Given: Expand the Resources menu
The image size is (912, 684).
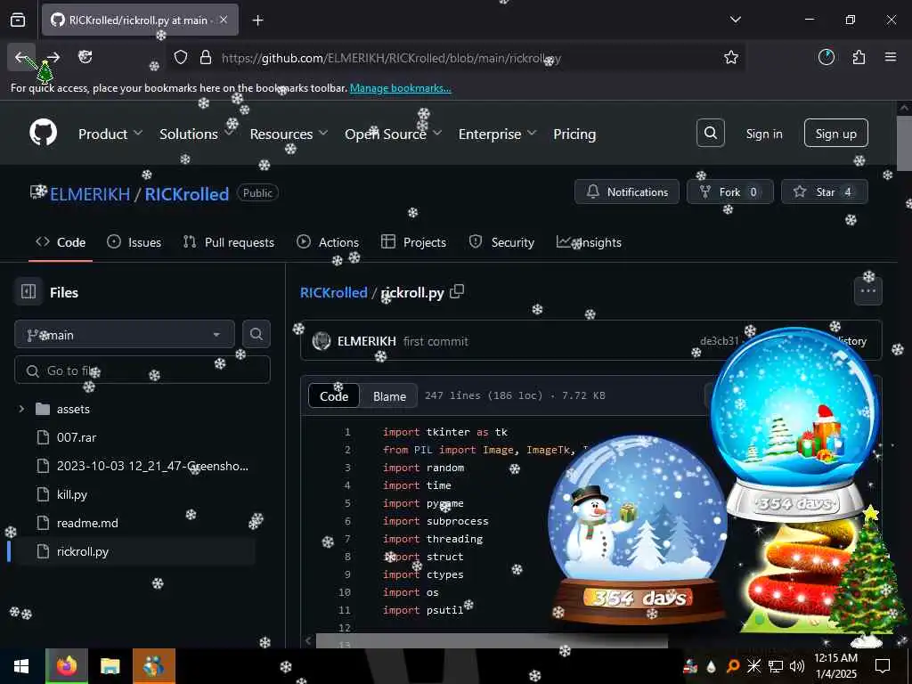Looking at the screenshot, I should tap(289, 134).
